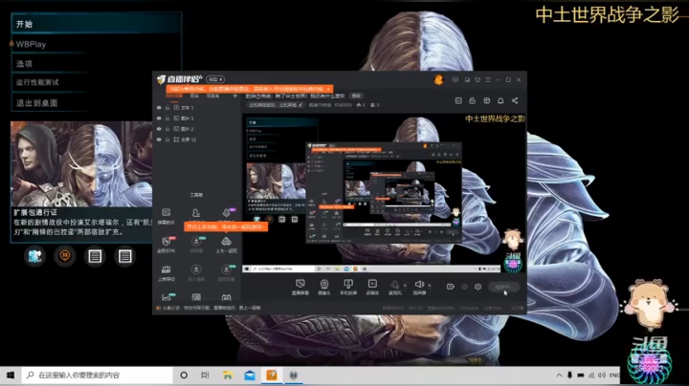
Task: Open the recording camera icon near settings
Action: pos(451,287)
